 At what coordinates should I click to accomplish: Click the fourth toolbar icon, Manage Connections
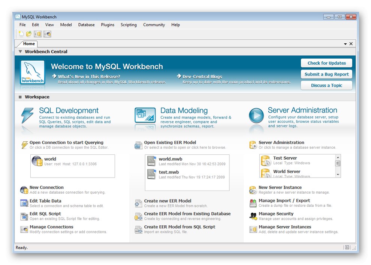click(x=47, y=34)
